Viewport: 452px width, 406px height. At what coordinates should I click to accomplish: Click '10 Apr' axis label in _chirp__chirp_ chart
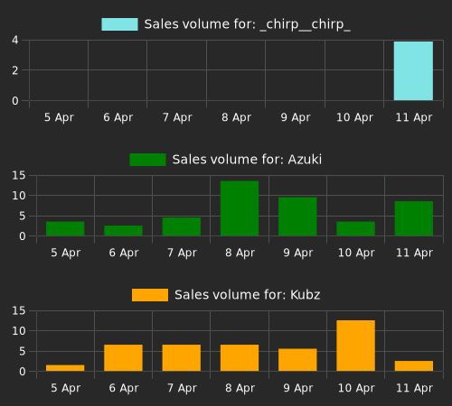click(354, 117)
